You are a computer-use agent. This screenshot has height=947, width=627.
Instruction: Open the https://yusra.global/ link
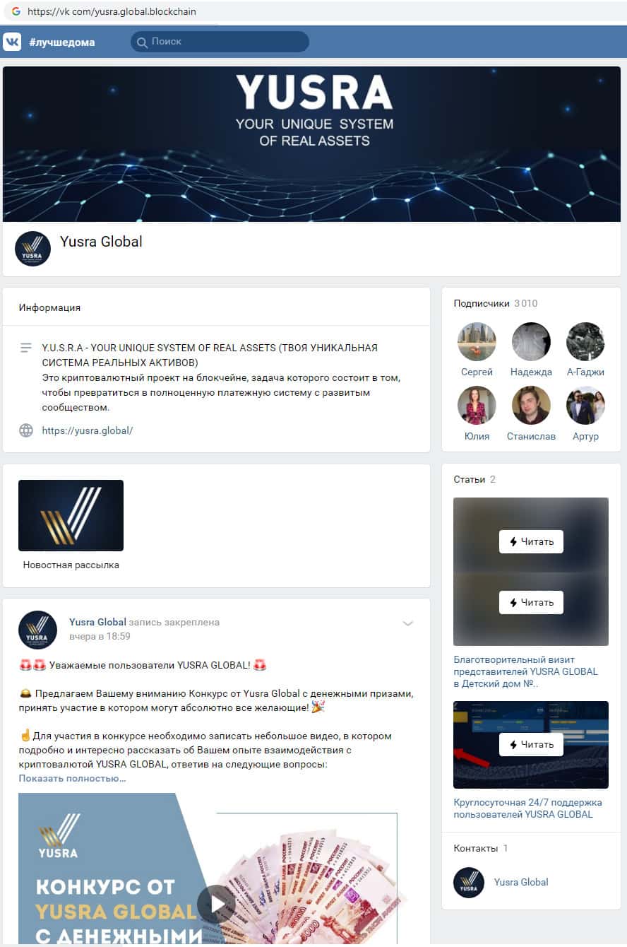(x=88, y=430)
